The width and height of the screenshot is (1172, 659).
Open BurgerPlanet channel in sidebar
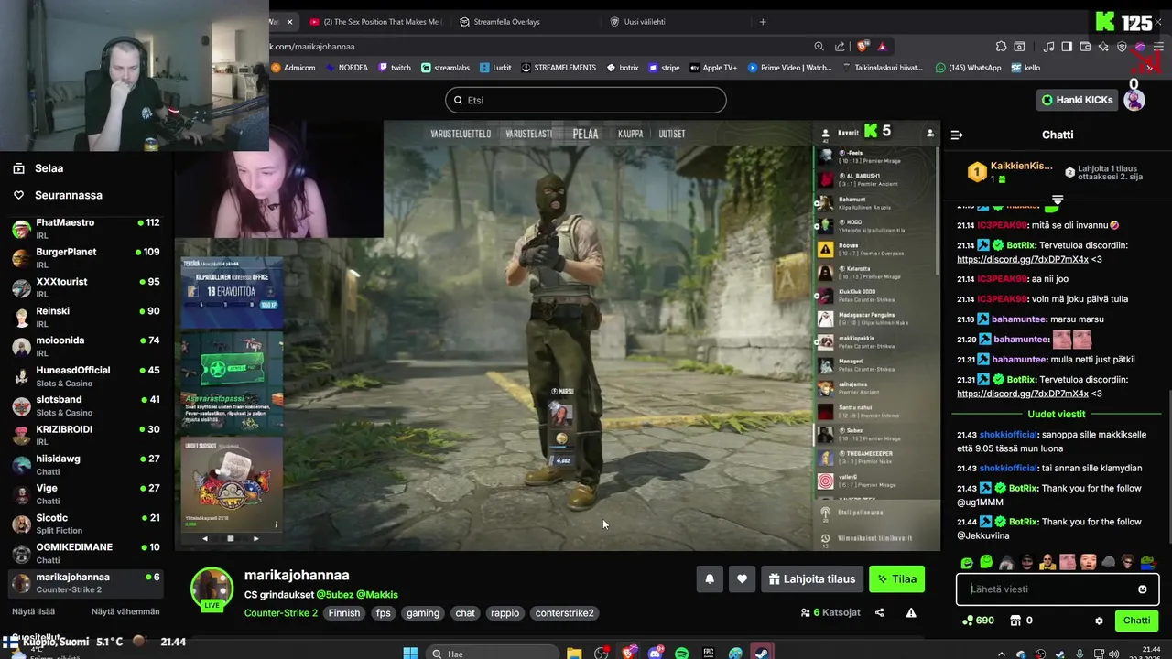click(85, 258)
